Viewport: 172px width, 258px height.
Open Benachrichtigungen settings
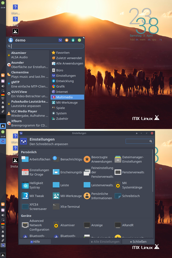click(x=67, y=159)
